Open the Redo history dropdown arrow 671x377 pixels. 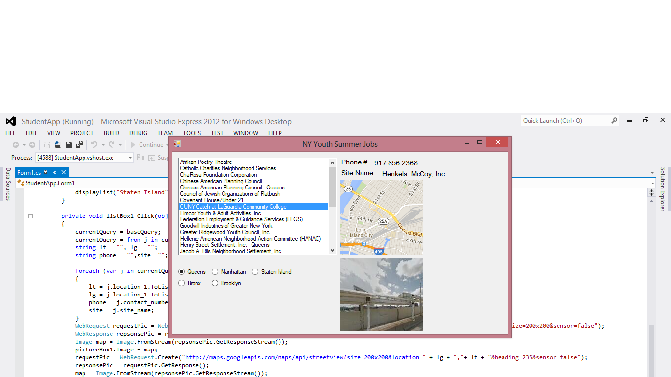pos(120,145)
